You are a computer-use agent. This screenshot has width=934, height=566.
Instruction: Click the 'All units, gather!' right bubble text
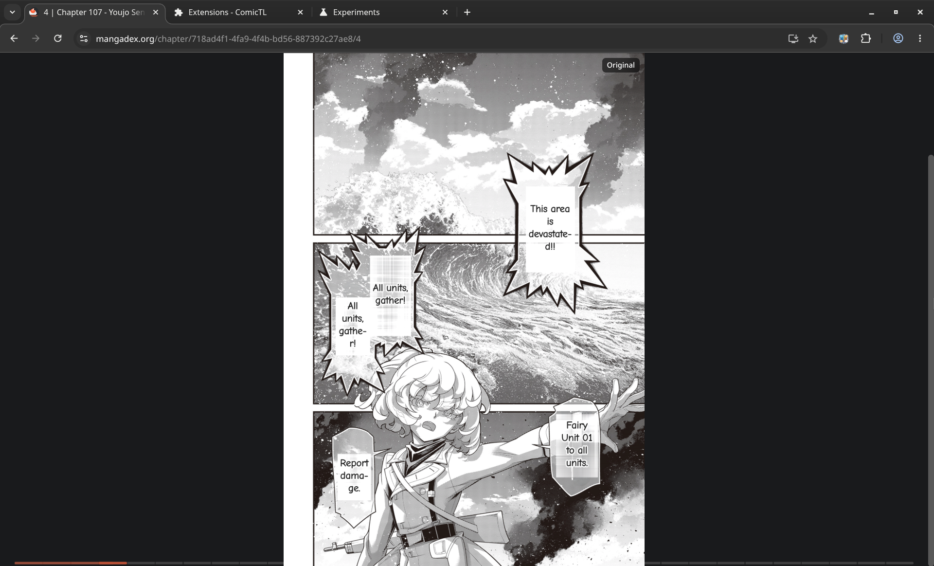[390, 294]
